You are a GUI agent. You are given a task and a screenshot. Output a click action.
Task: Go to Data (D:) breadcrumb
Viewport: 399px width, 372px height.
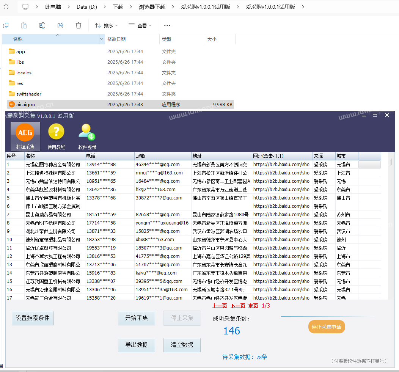click(x=87, y=7)
